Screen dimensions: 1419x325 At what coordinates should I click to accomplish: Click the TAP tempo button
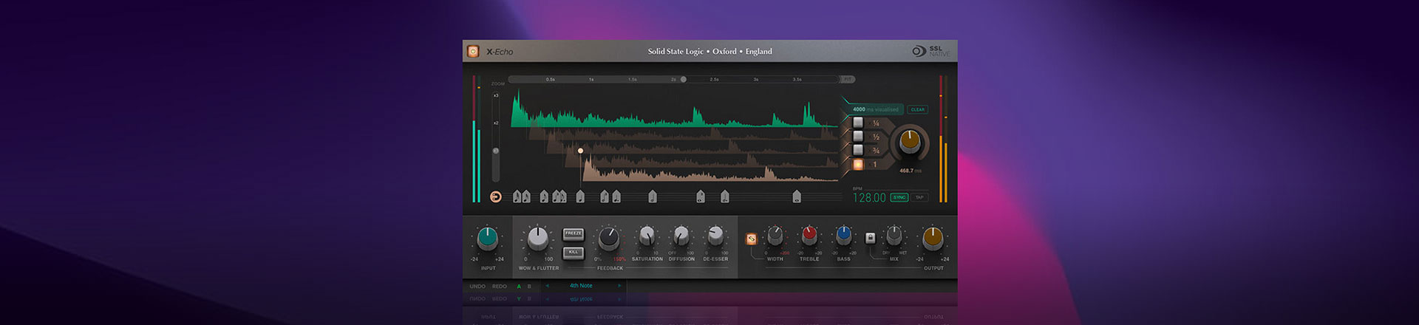(x=920, y=197)
